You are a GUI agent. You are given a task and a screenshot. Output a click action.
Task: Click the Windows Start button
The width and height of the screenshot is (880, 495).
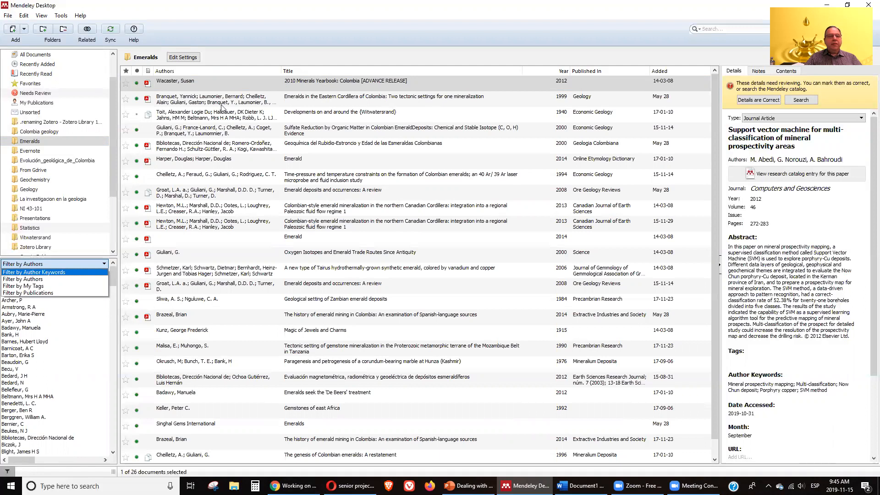coord(11,486)
